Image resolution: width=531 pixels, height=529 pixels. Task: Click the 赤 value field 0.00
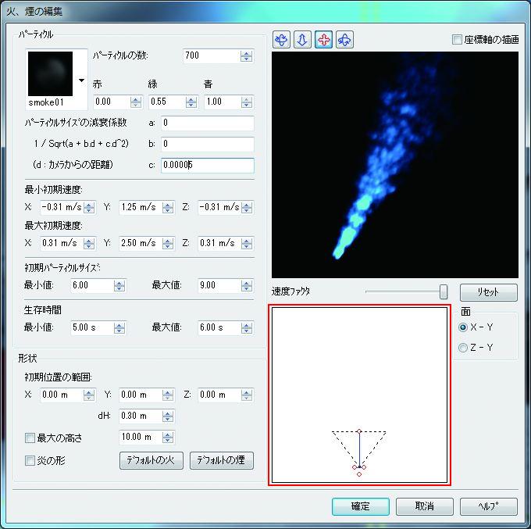pos(112,102)
